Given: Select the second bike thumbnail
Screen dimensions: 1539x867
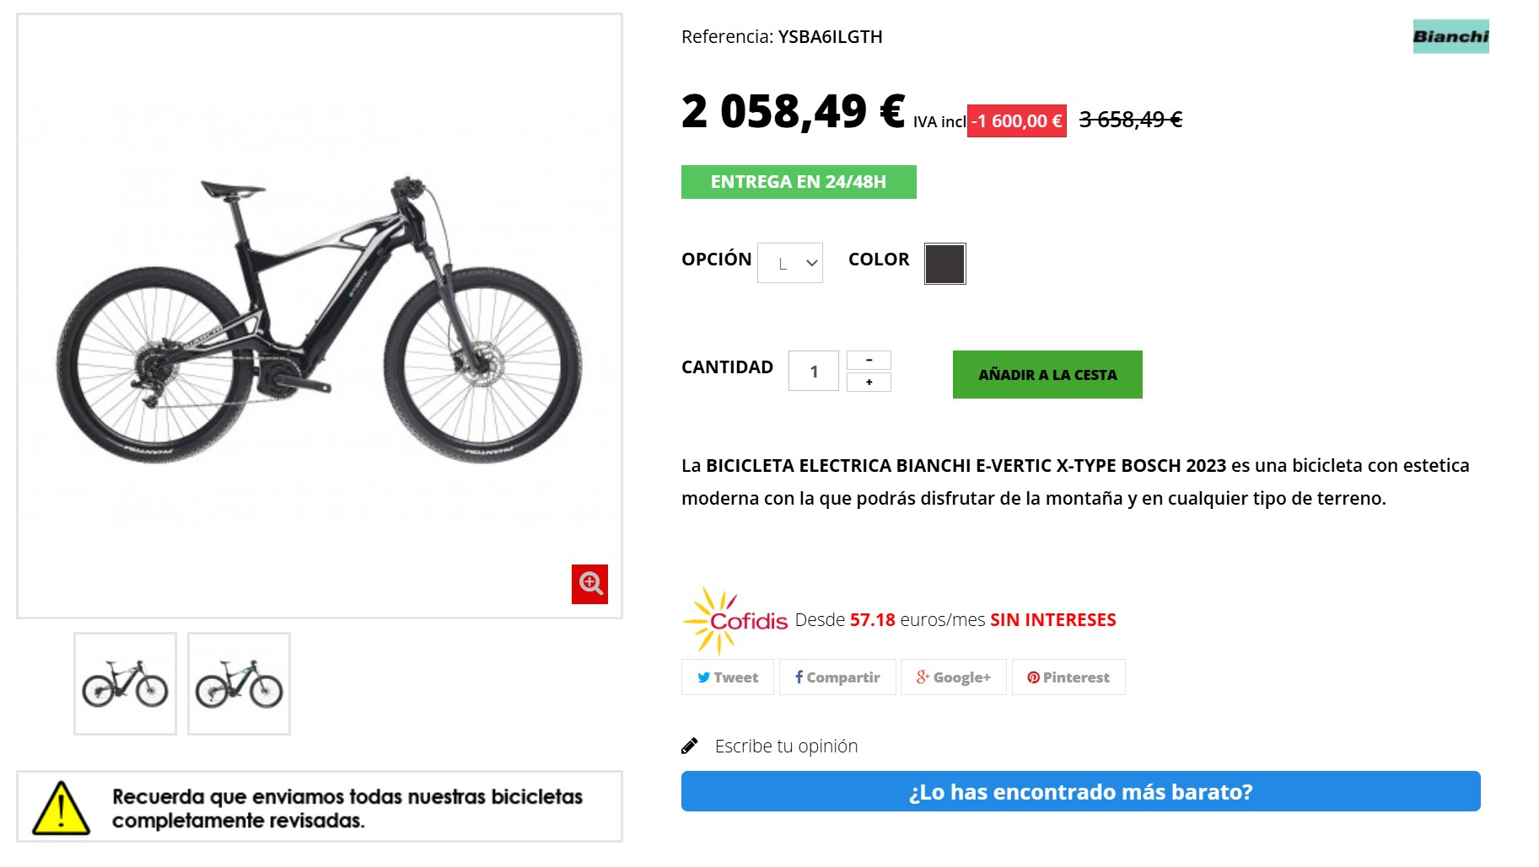Looking at the screenshot, I should point(239,683).
